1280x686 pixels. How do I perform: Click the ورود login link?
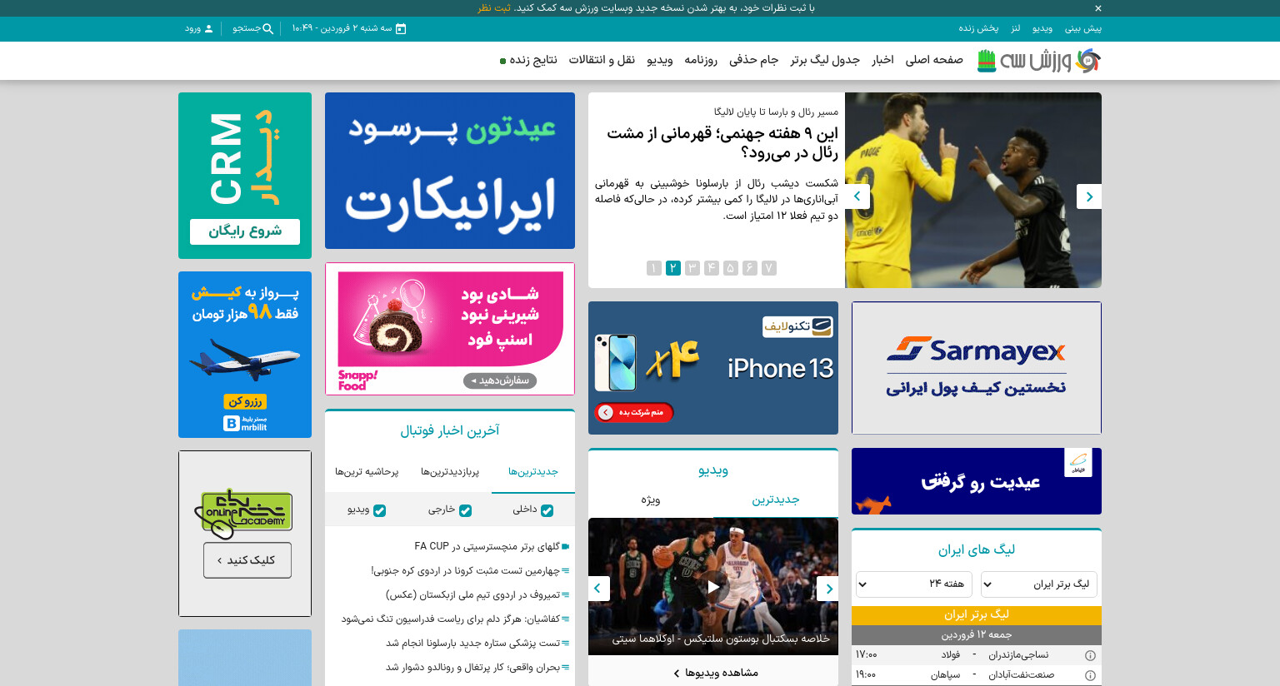pyautogui.click(x=193, y=28)
